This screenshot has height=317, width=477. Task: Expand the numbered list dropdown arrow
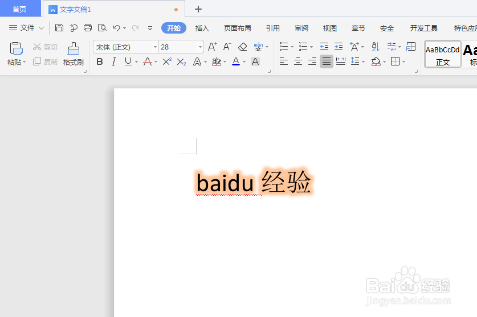coord(311,47)
